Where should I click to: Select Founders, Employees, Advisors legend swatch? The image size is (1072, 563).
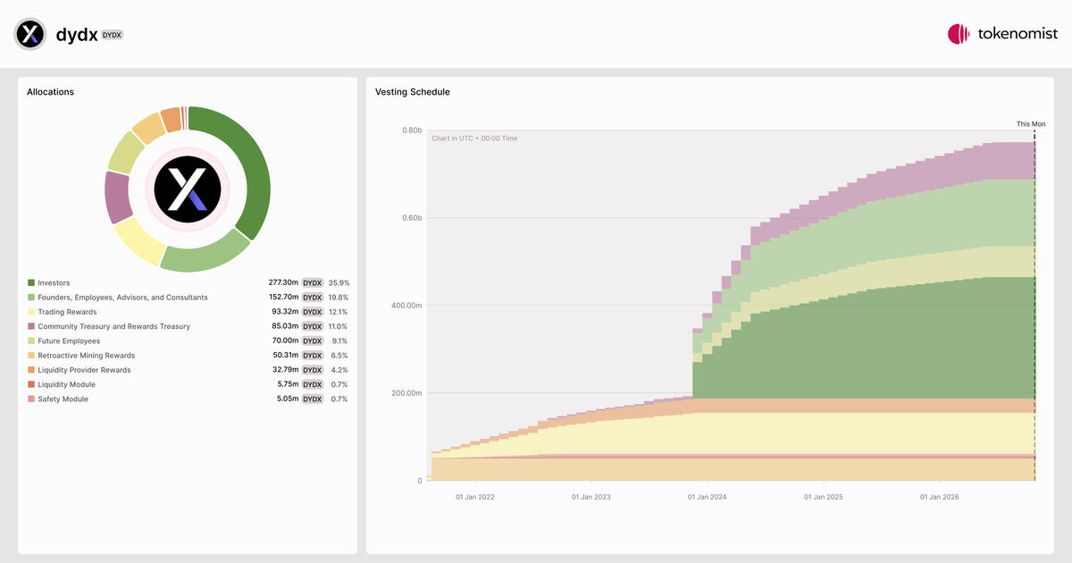click(31, 298)
